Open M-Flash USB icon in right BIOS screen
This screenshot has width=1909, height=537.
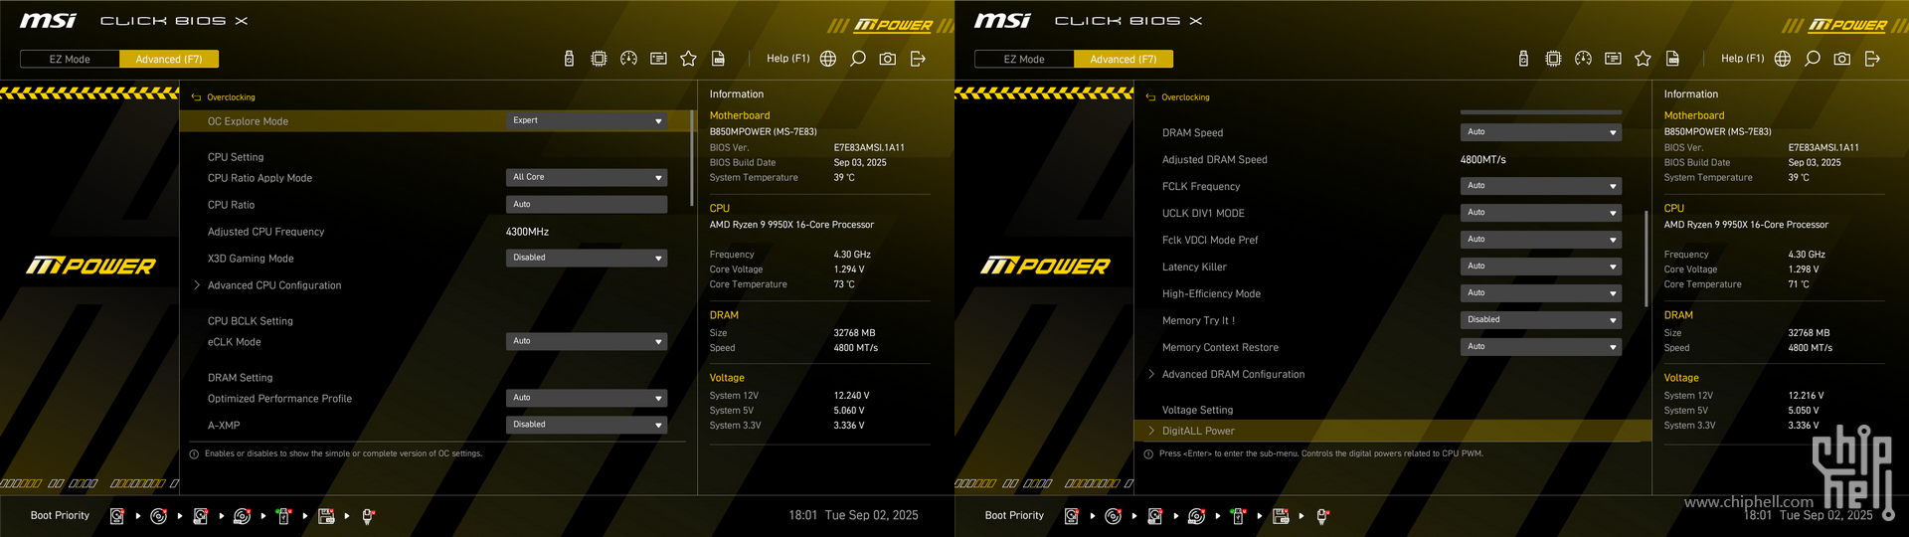point(1523,59)
